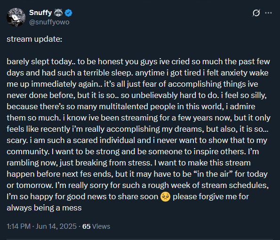Click the blue verified checkmark badge
Screen dimensions: 280x240
(x=68, y=13)
